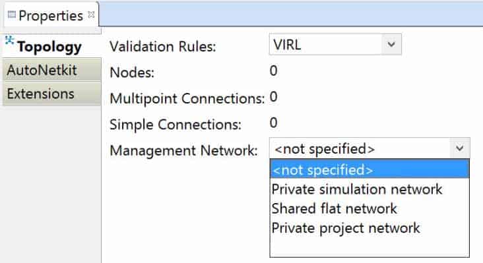483x263 pixels.
Task: Click the Nodes count value
Action: coord(273,71)
